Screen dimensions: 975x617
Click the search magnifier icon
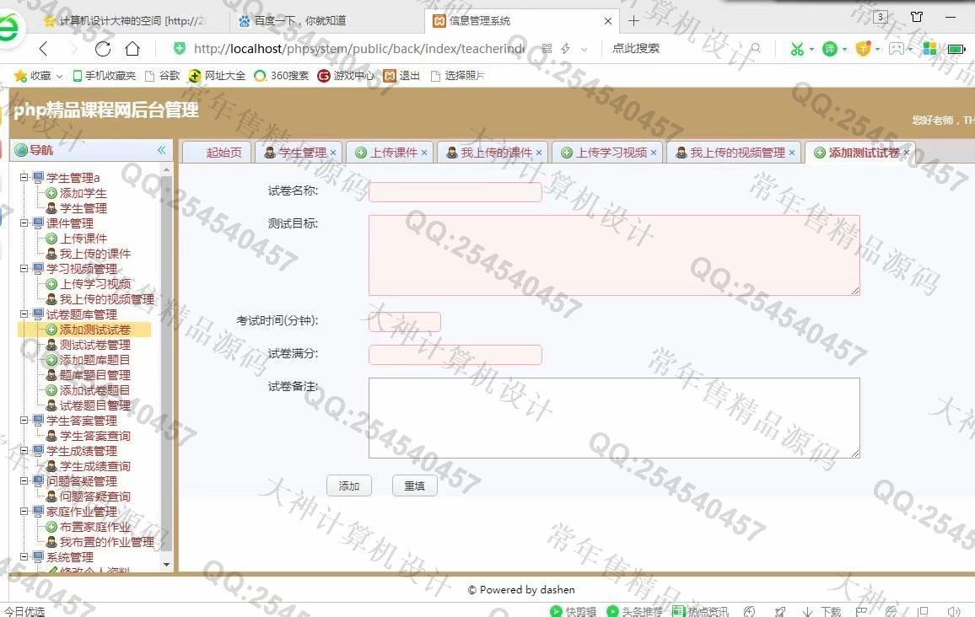click(x=756, y=48)
